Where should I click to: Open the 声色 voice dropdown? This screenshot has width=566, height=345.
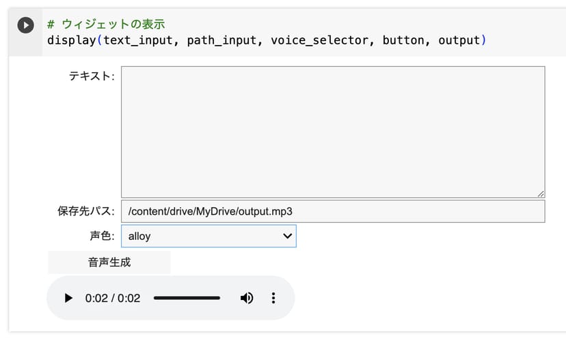click(208, 237)
